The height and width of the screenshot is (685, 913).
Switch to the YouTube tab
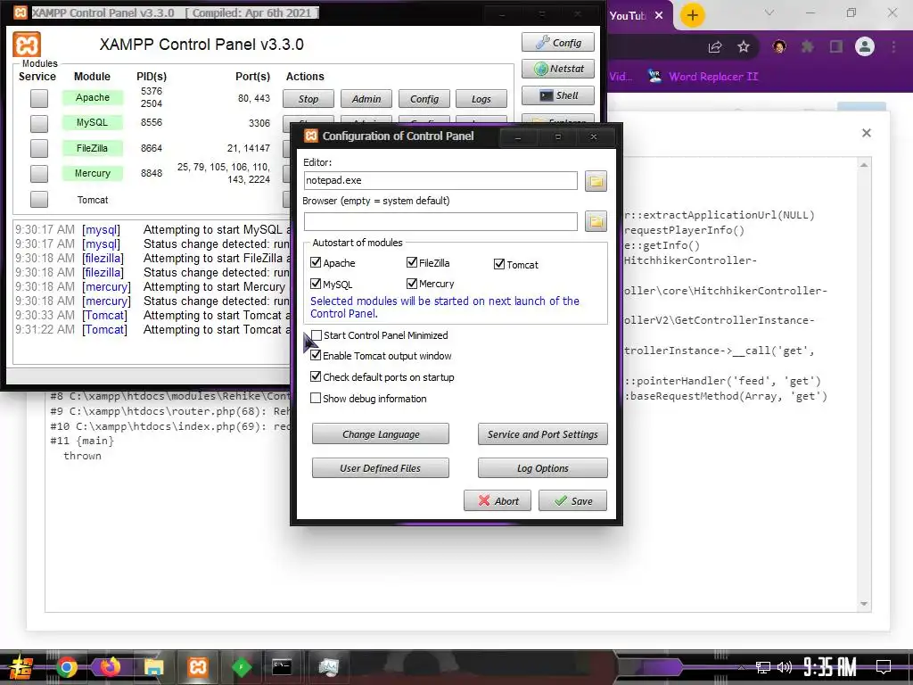(628, 16)
